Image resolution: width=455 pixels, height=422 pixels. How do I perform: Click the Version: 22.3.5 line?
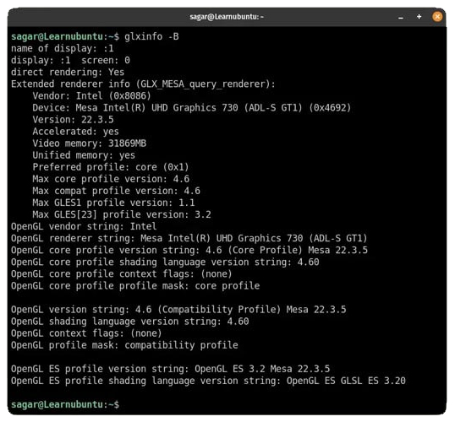[x=73, y=120]
